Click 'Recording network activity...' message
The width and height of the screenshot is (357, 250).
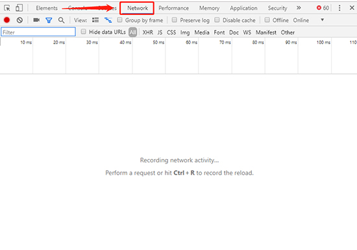pos(179,160)
